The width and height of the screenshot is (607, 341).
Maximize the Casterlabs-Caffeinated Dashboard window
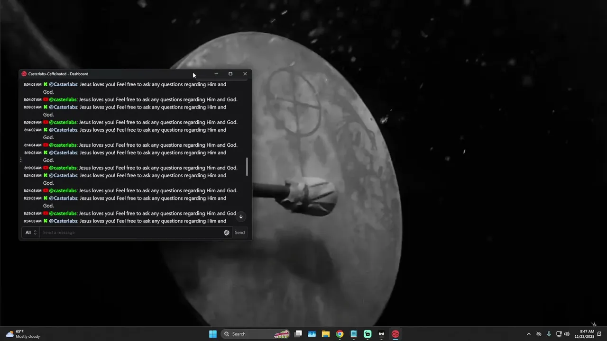pyautogui.click(x=230, y=74)
